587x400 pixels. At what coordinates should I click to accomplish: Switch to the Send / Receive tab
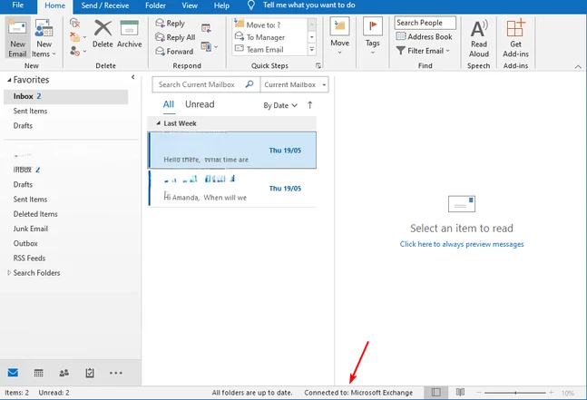pos(105,5)
